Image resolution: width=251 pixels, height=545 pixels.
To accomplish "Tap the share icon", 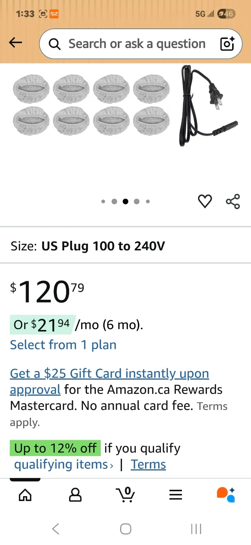I will (233, 201).
